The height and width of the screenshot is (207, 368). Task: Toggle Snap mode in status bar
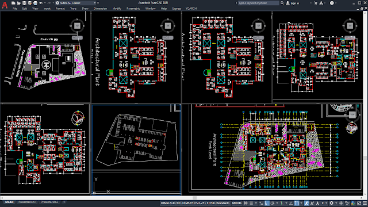click(x=251, y=203)
